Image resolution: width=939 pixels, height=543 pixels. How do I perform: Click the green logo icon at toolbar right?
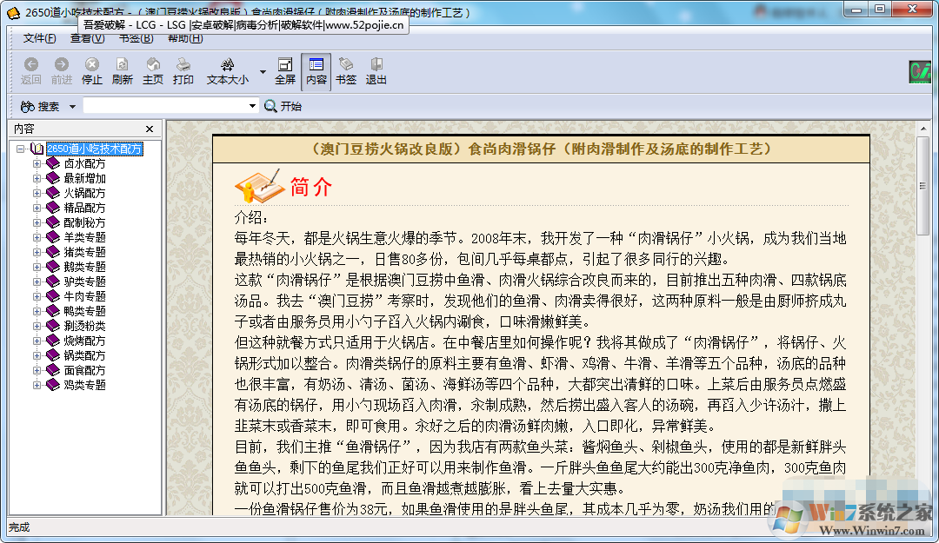point(921,72)
